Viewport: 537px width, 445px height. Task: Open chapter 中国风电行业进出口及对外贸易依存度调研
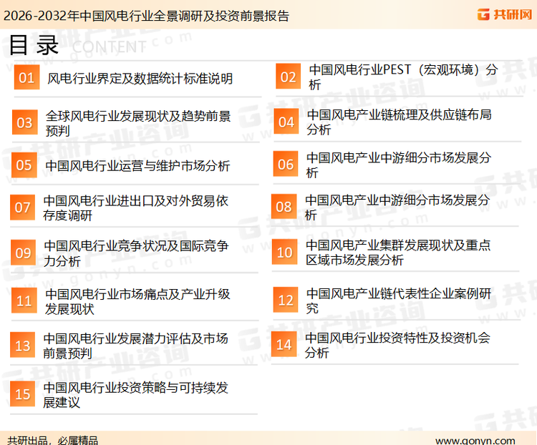(x=135, y=208)
